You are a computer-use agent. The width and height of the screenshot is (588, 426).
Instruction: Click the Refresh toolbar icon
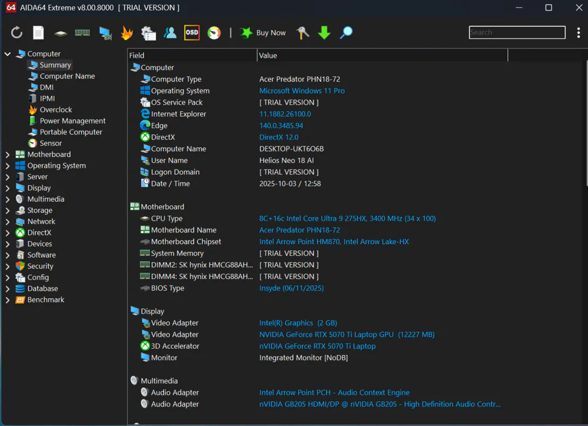16,33
